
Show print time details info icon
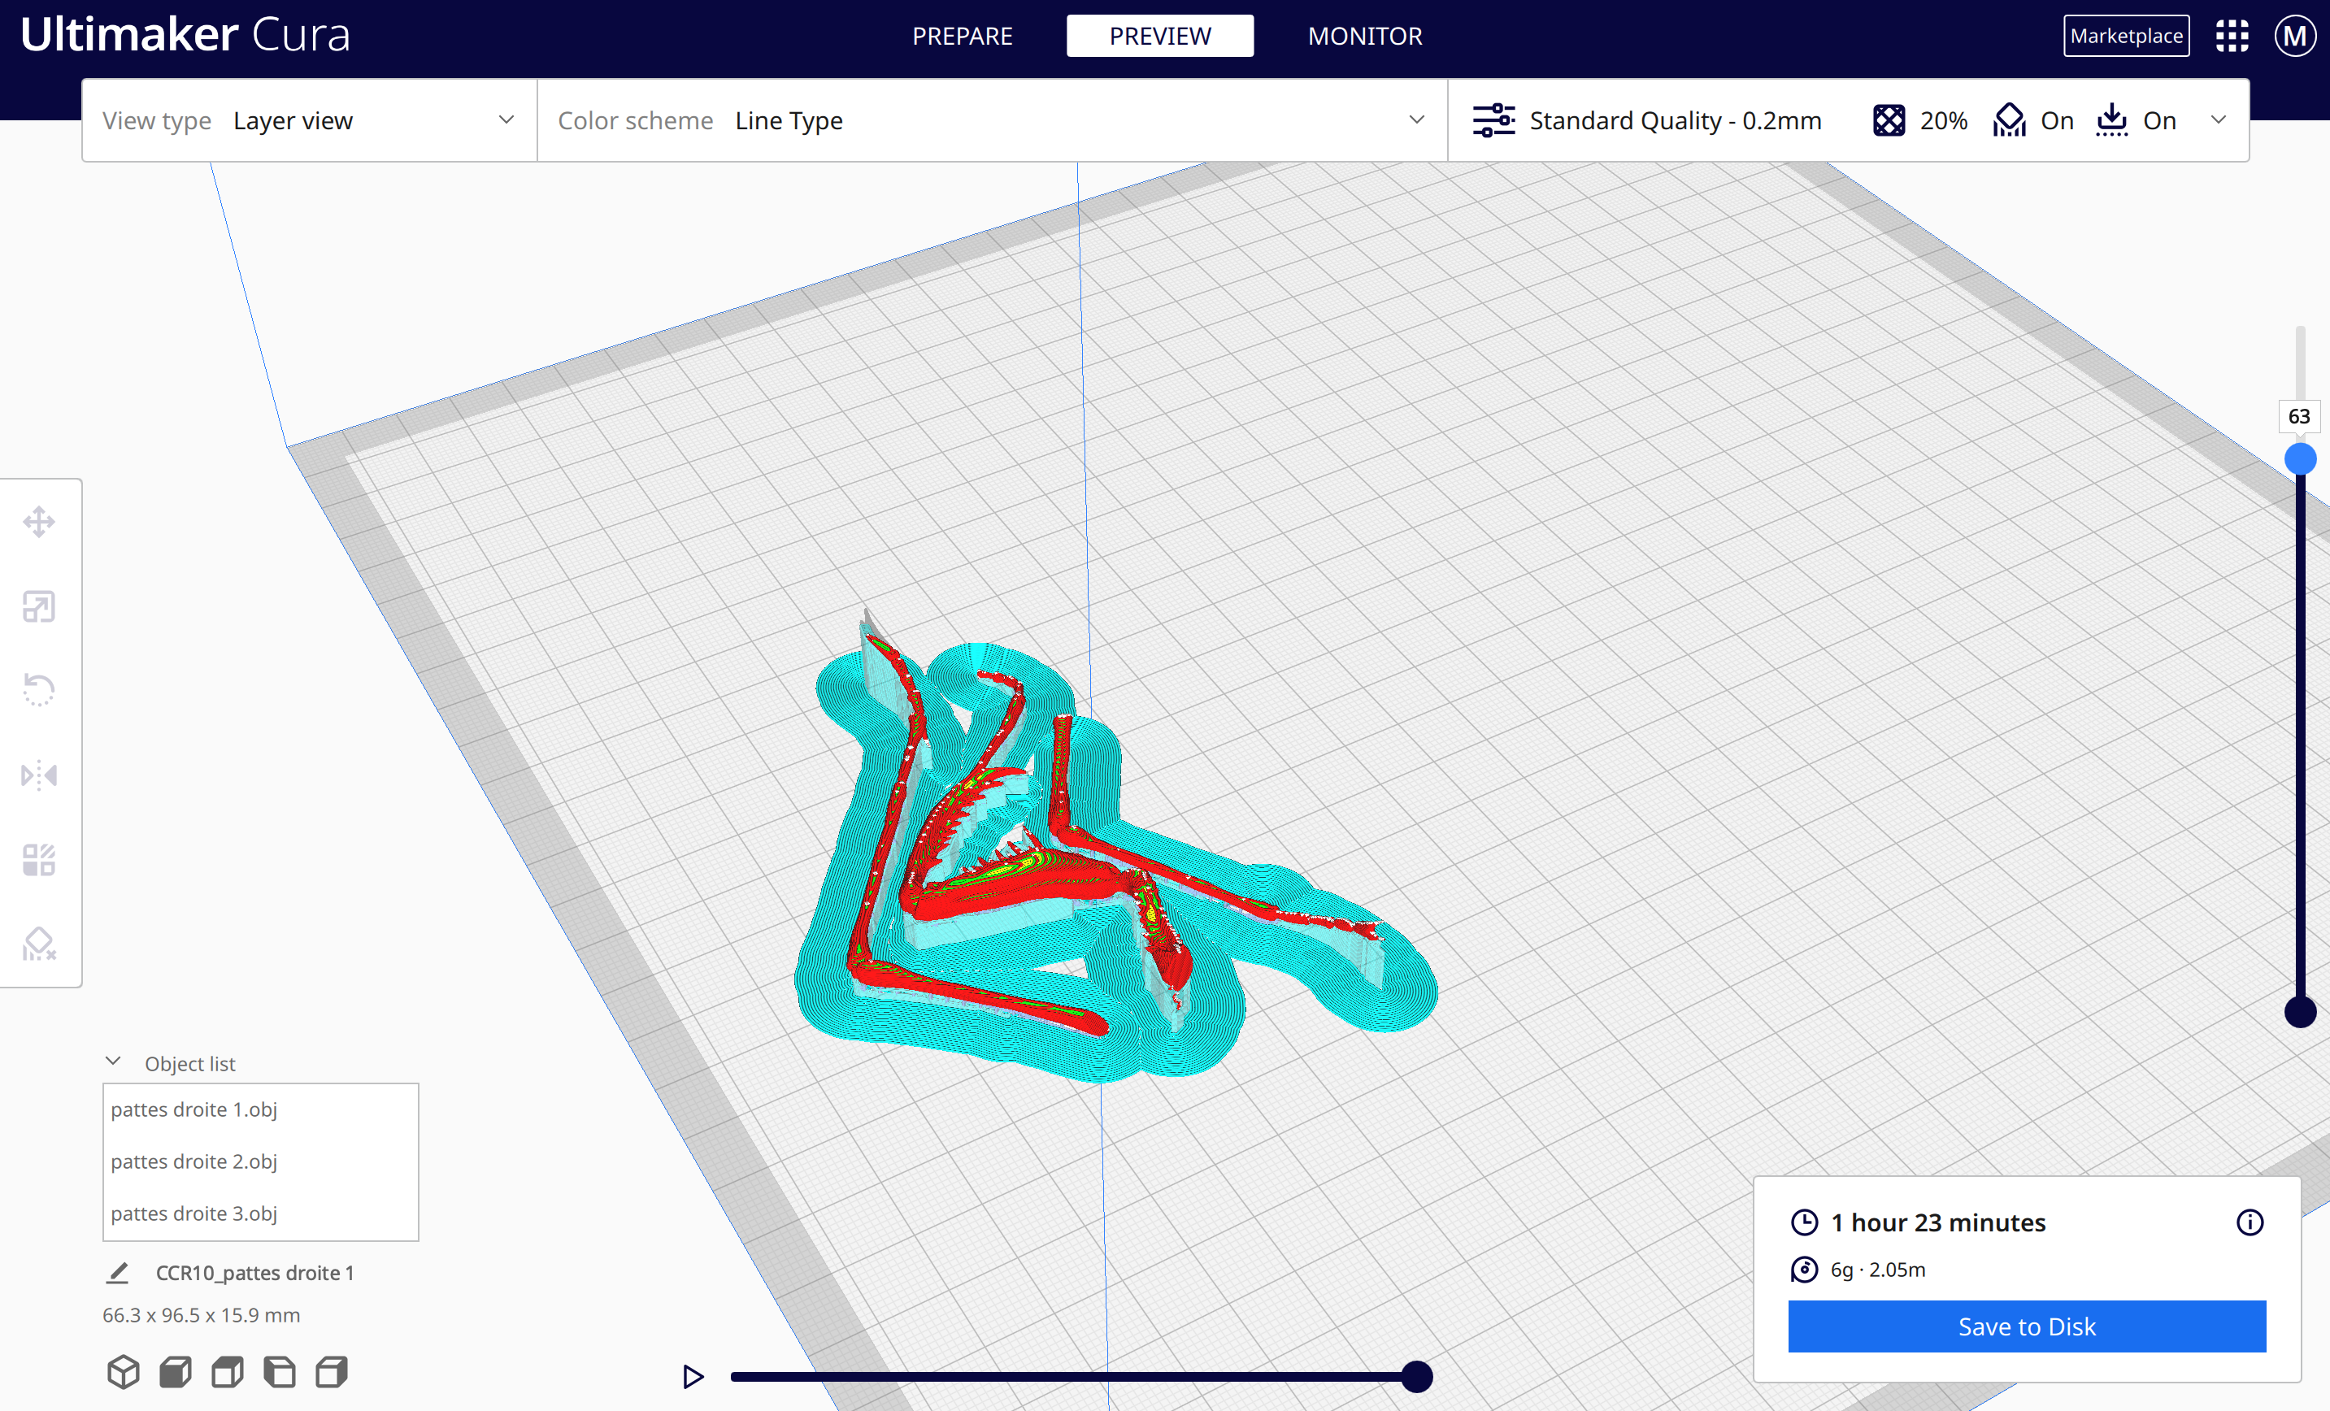pos(2250,1222)
